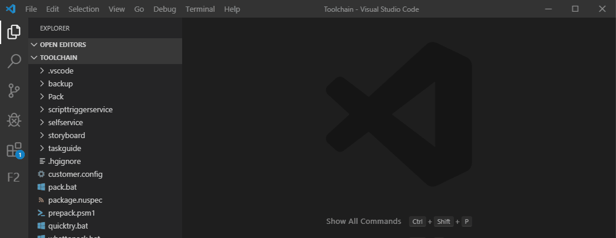Expand the taskguide folder chevron
The width and height of the screenshot is (616, 238).
coord(42,148)
